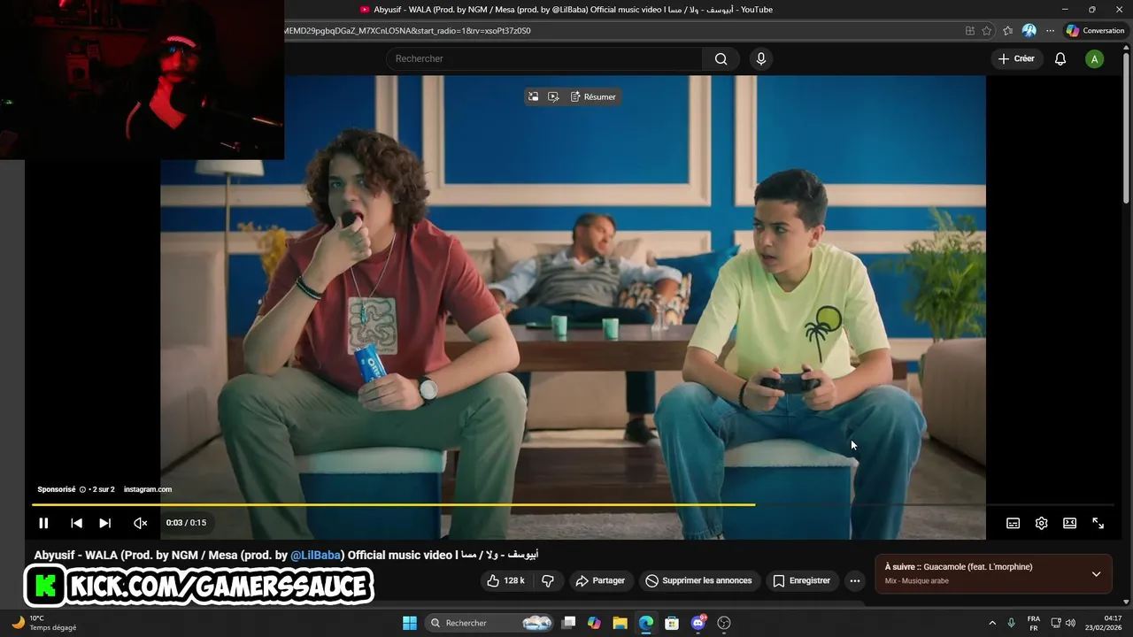Click the Partager button
Screen dimensions: 1133x637
coord(600,580)
